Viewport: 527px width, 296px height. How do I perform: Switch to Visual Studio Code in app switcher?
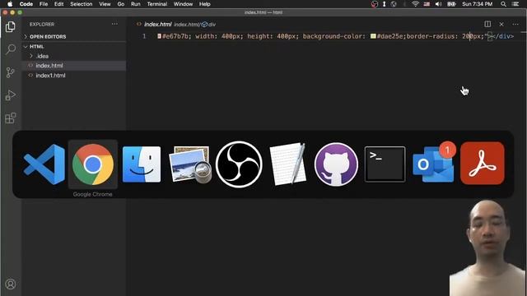point(44,164)
